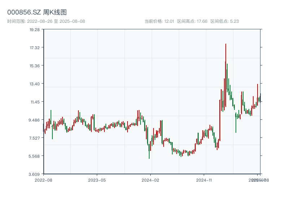Click the 19.28 y-axis label

point(35,30)
